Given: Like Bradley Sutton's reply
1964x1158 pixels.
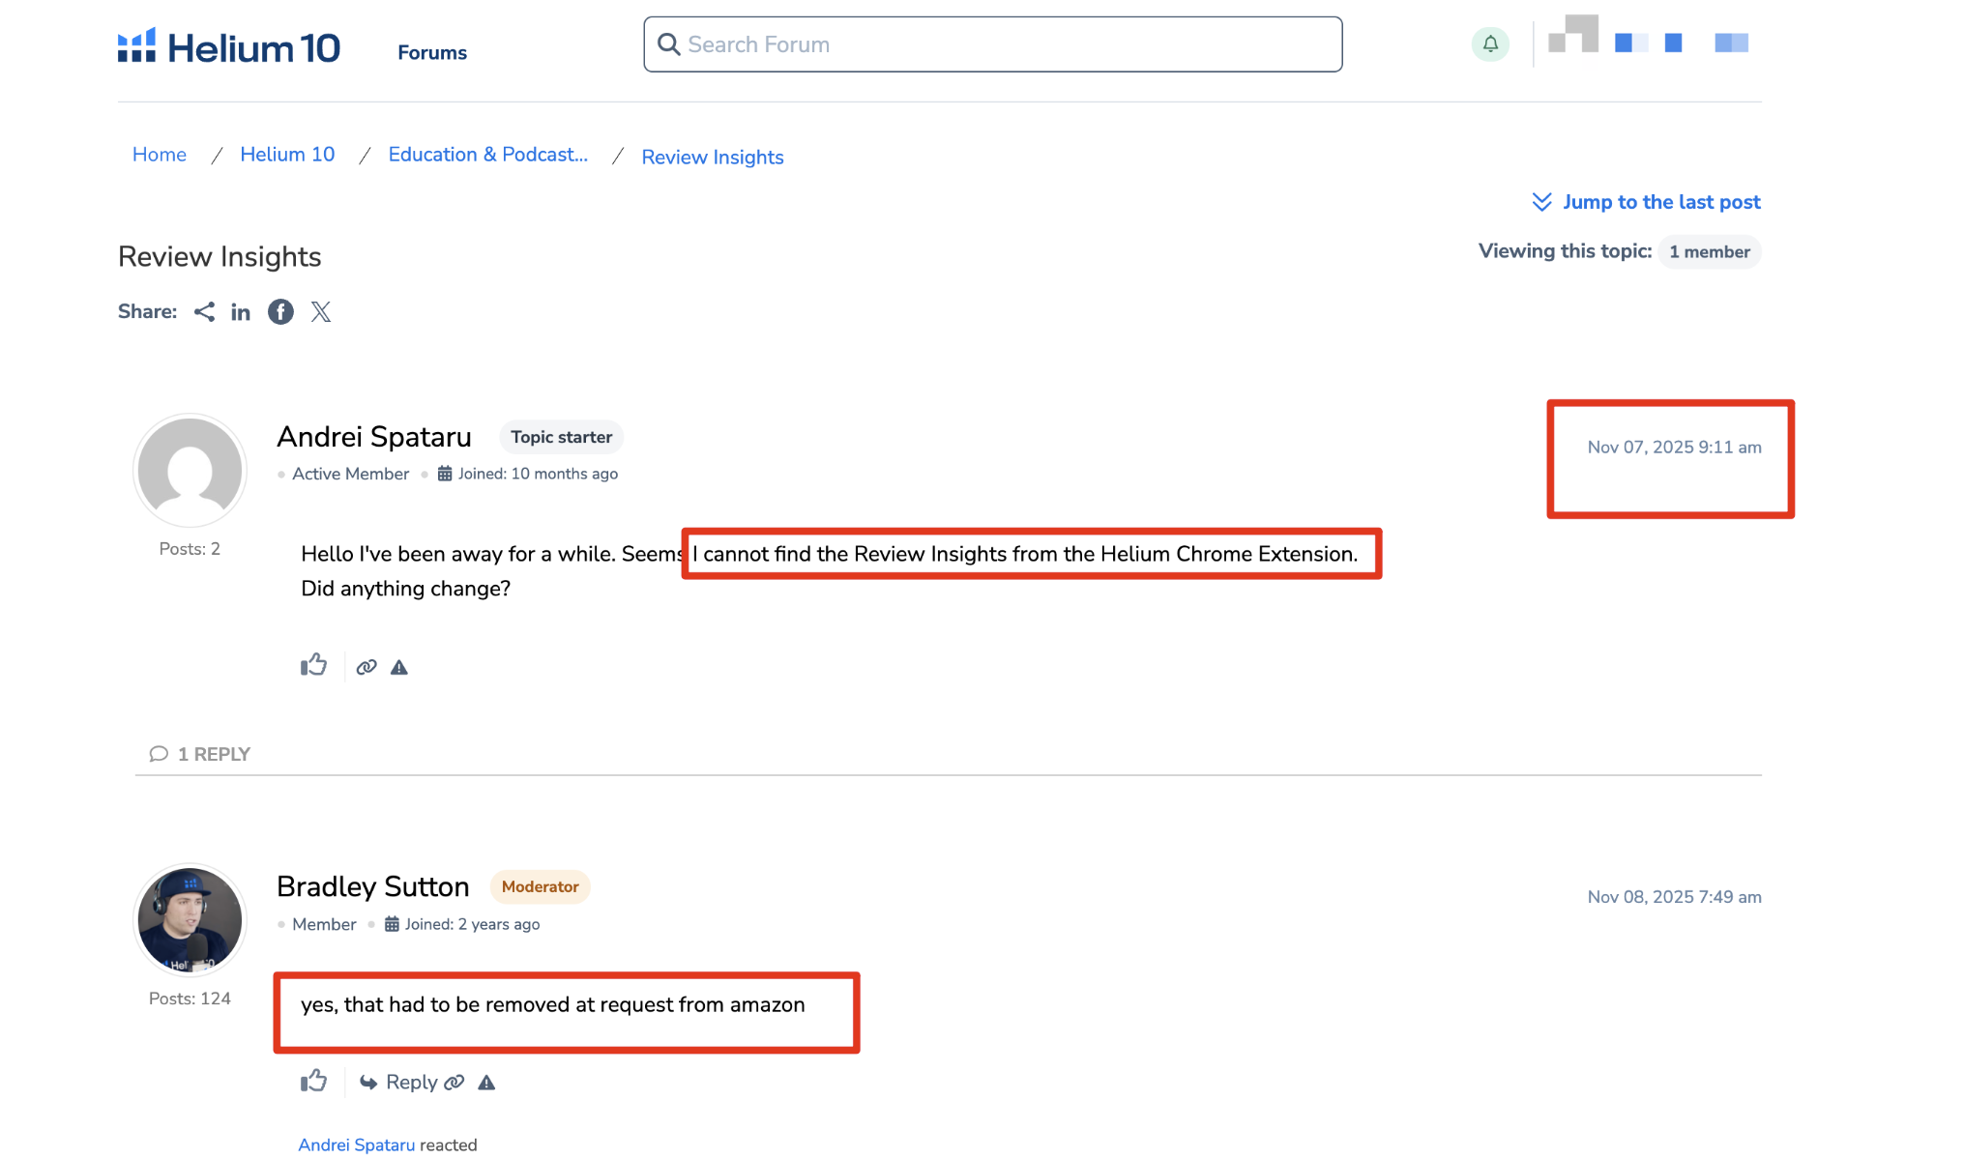Looking at the screenshot, I should (x=313, y=1081).
